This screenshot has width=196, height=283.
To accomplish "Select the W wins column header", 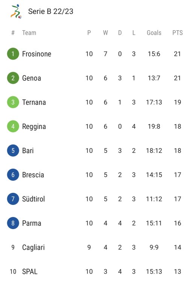I will point(105,33).
